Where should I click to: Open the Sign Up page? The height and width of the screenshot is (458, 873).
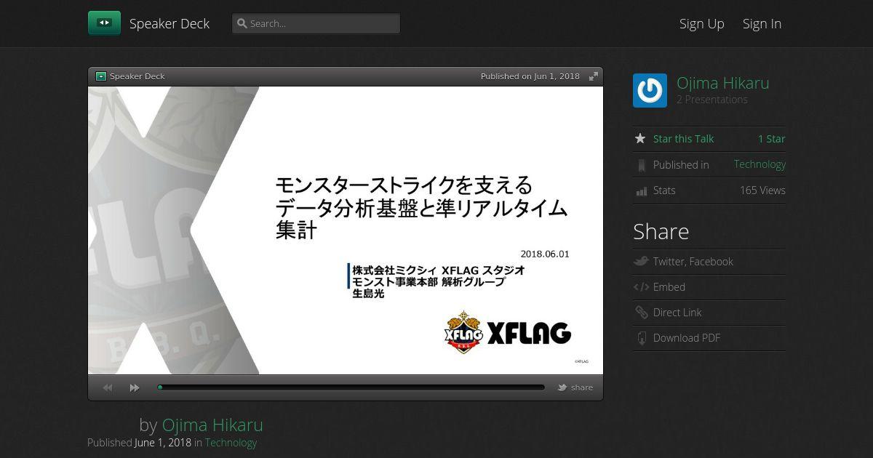(x=702, y=23)
